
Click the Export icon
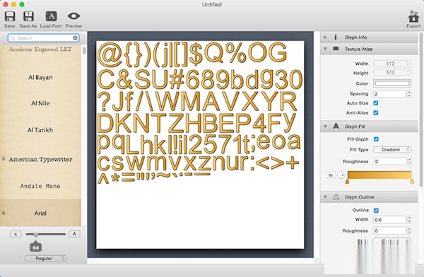coord(413,17)
